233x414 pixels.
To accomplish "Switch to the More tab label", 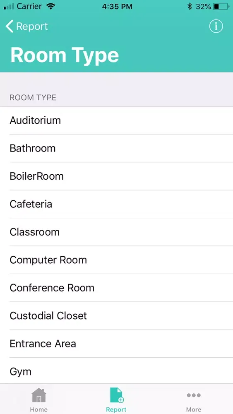I will coord(194,409).
